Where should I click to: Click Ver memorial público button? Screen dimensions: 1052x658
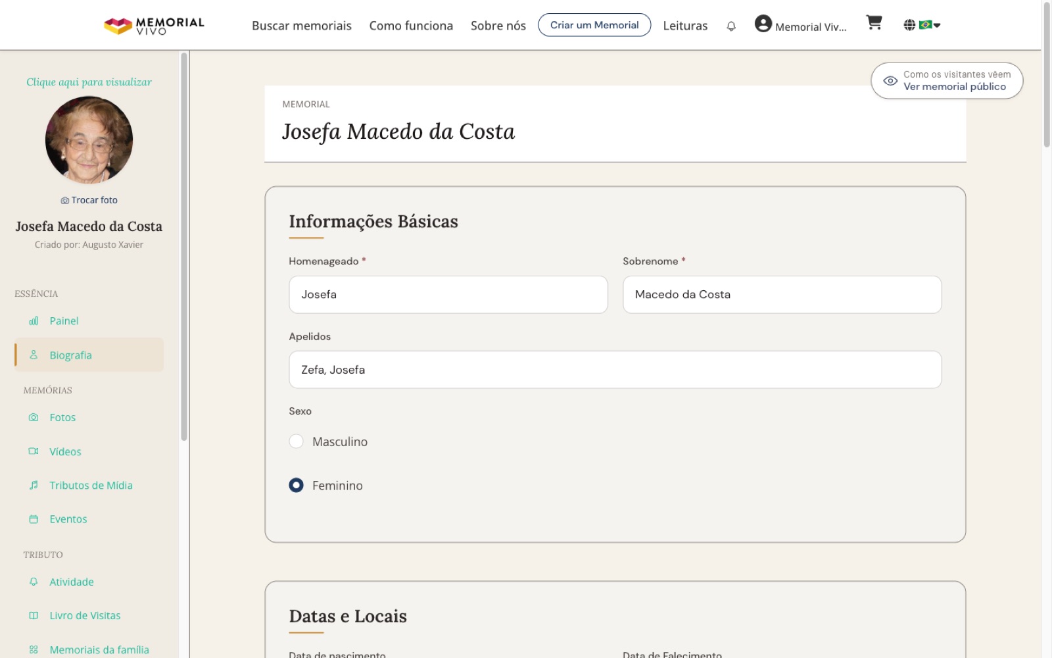[947, 81]
